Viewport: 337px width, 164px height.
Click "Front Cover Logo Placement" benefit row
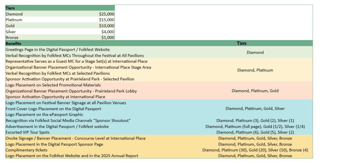53,109
